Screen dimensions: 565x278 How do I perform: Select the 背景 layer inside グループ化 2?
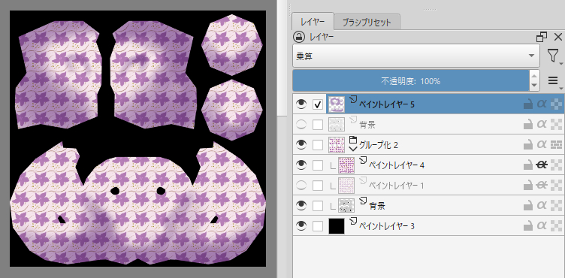tap(377, 206)
